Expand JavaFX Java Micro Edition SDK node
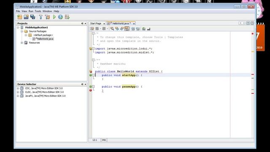The height and width of the screenshot is (152, 270). tap(18, 96)
